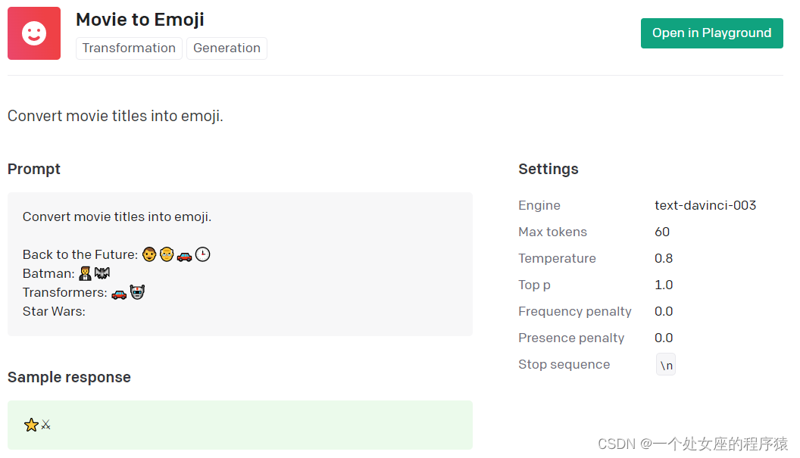Select the Transformation tag
800x458 pixels.
tap(129, 48)
